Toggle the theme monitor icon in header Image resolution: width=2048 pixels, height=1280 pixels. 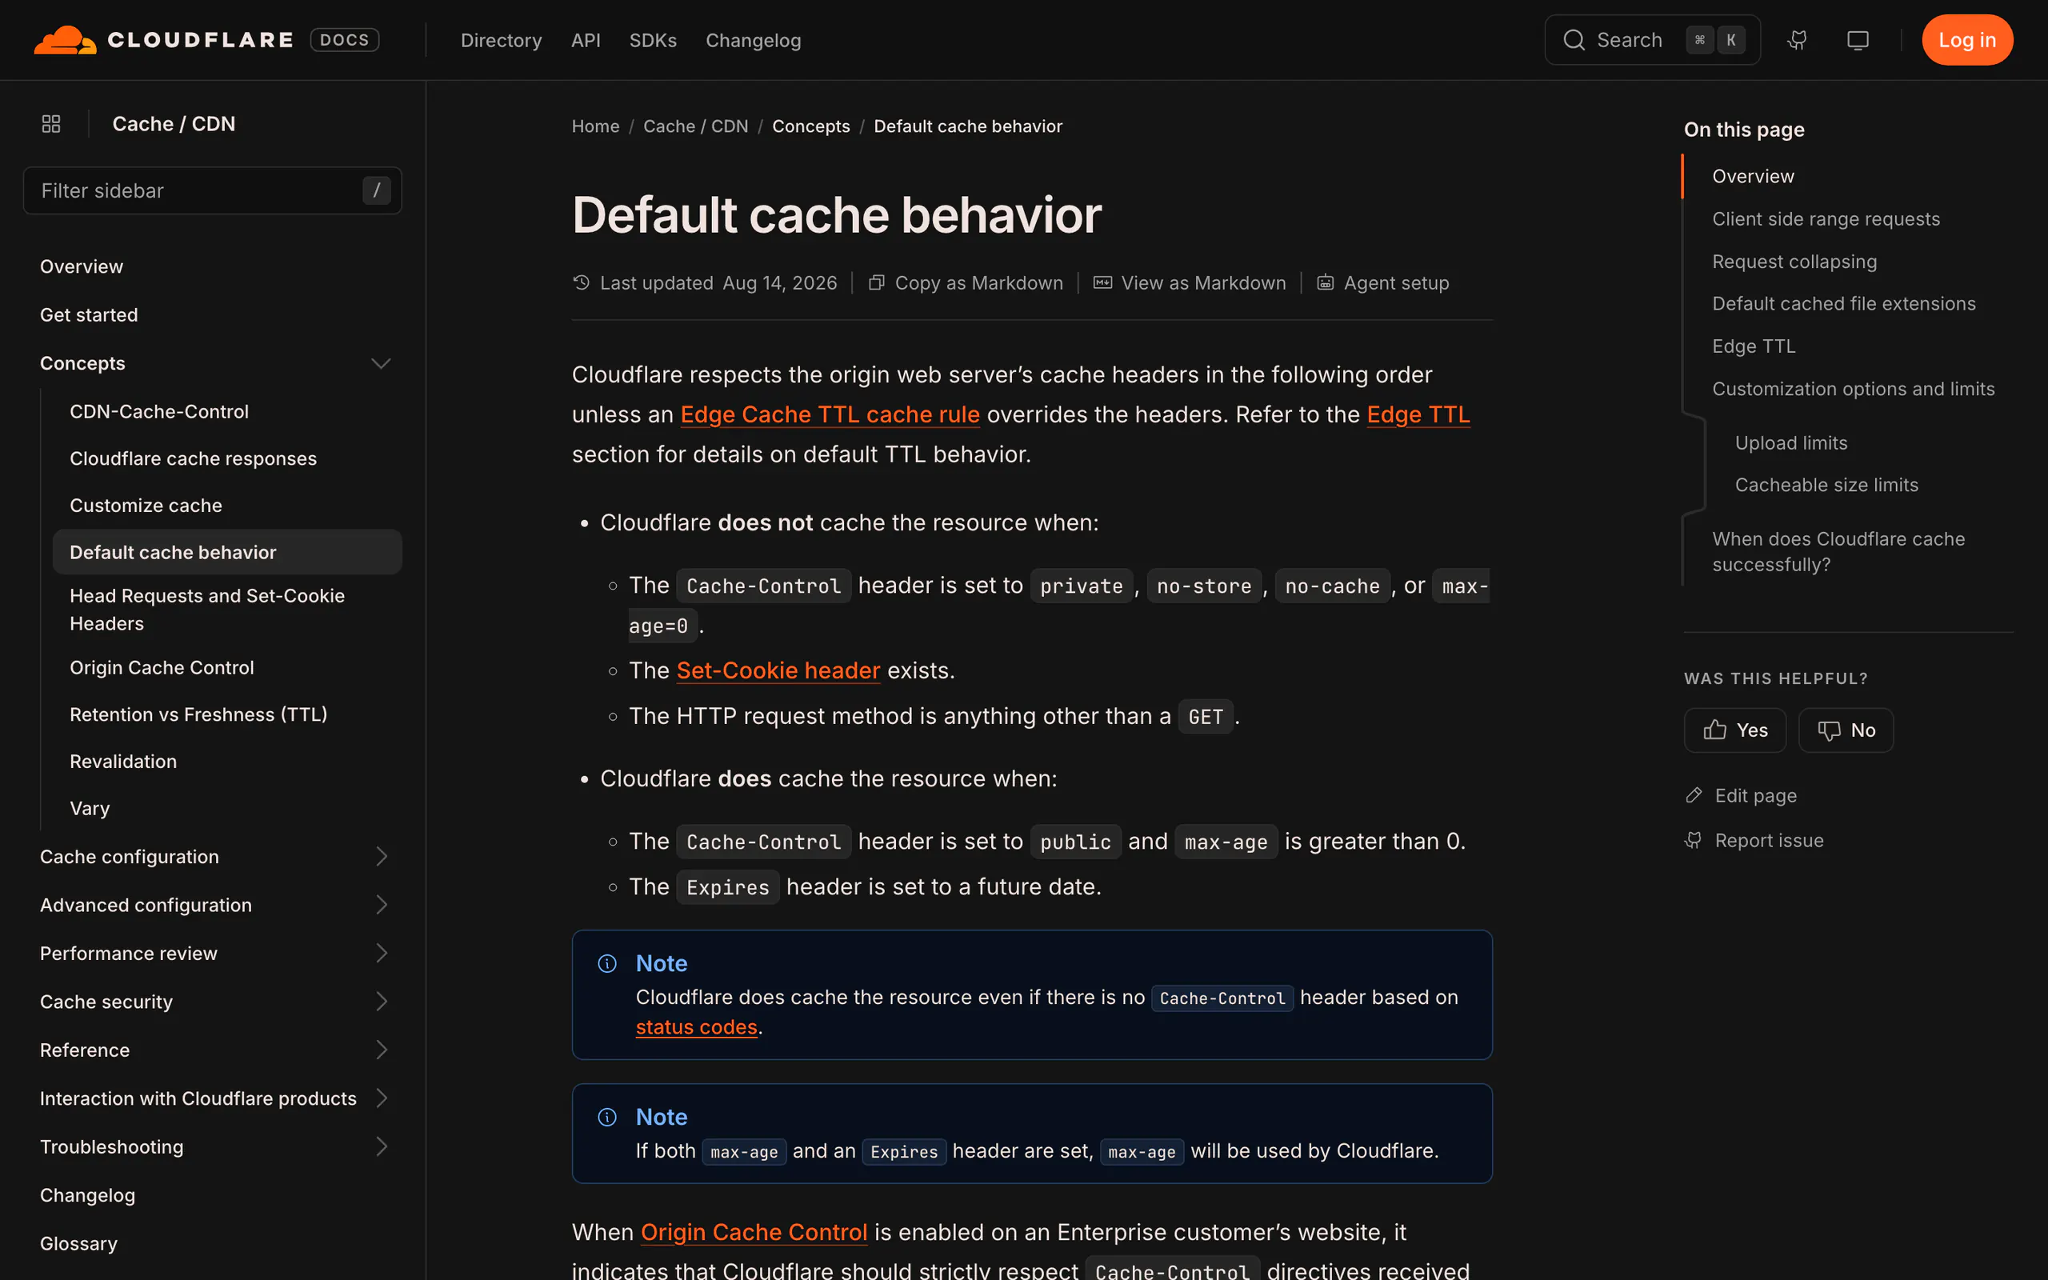click(1858, 40)
